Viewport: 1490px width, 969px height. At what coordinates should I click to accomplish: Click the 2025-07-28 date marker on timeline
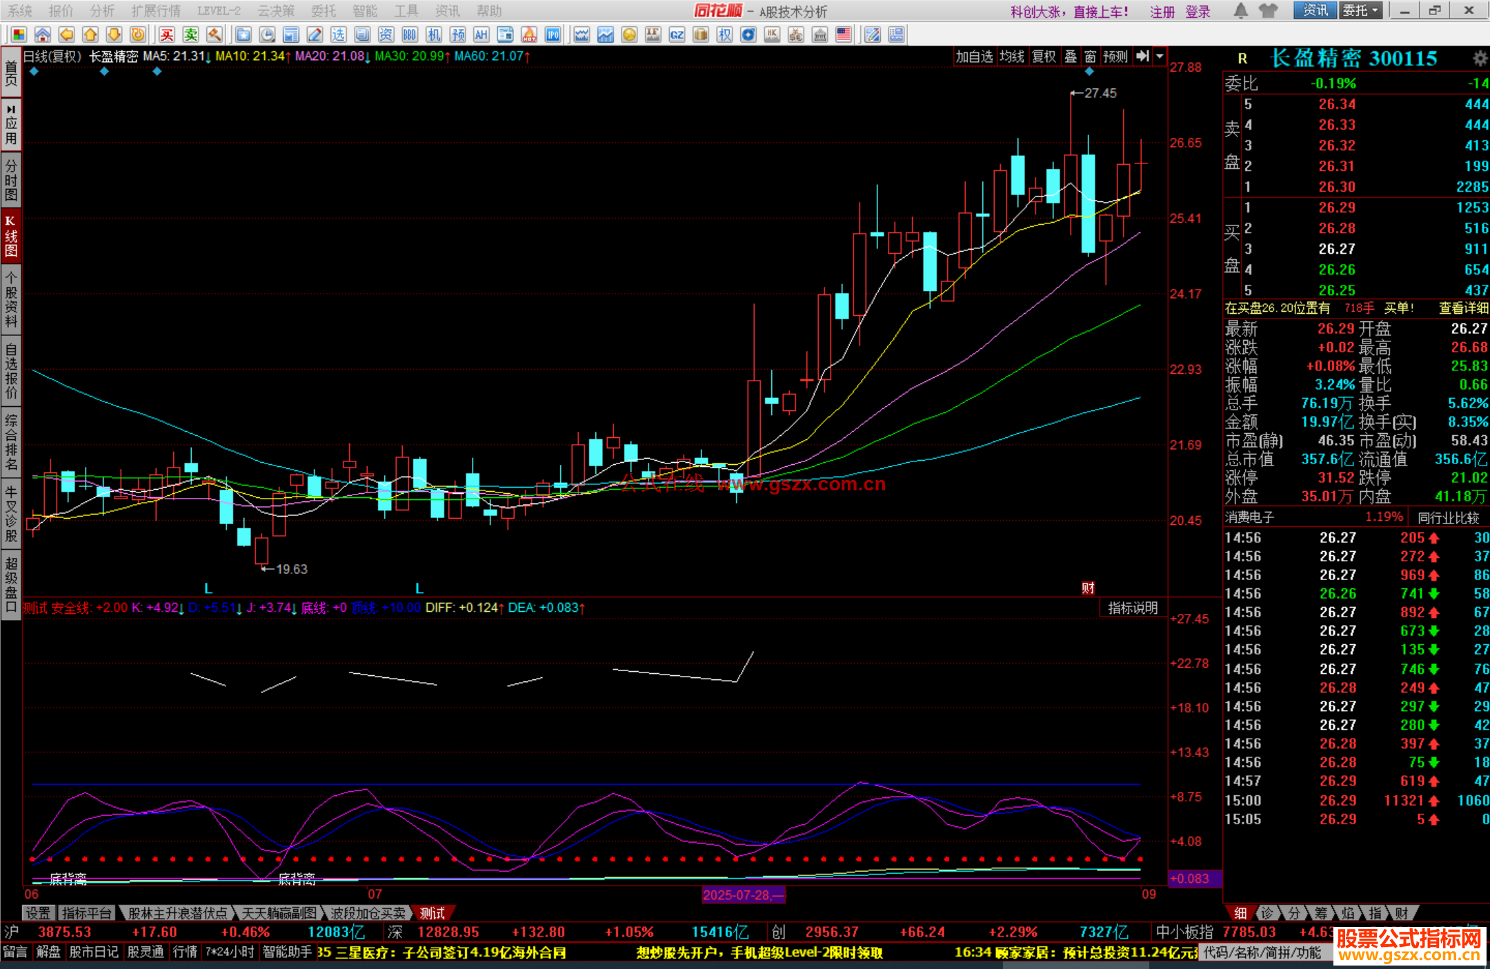(x=743, y=895)
